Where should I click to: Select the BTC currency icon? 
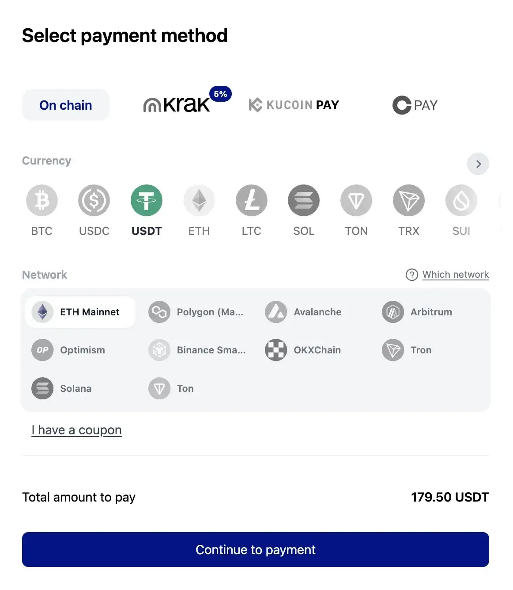tap(42, 200)
